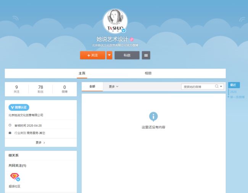Click the info icon above 这里还没有内容
248x193 pixels.
[x=153, y=116]
